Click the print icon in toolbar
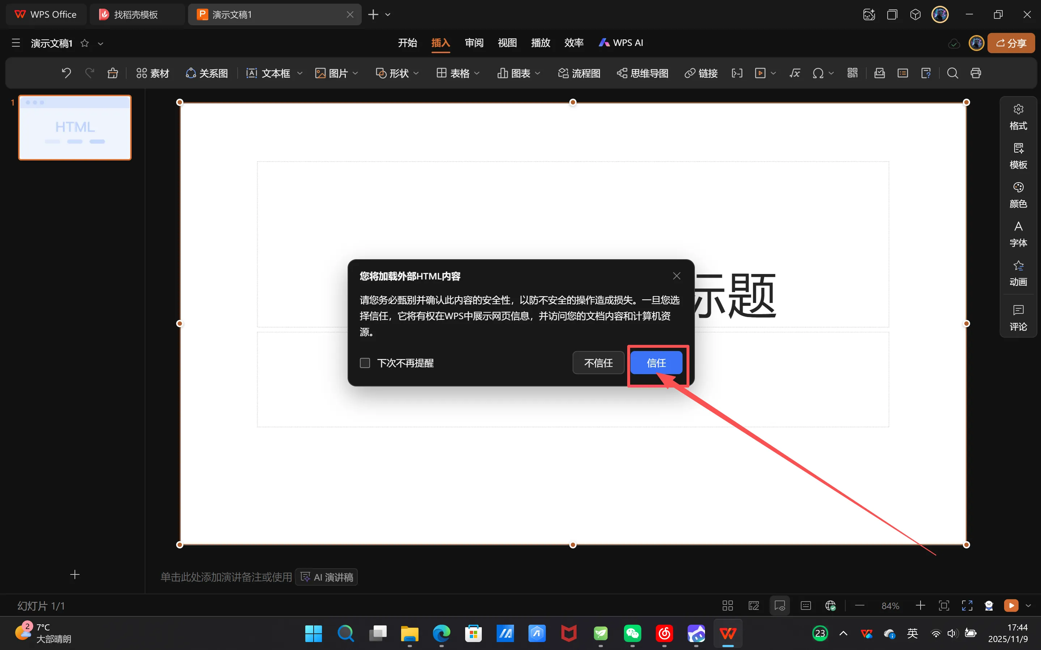Image resolution: width=1041 pixels, height=650 pixels. point(976,73)
